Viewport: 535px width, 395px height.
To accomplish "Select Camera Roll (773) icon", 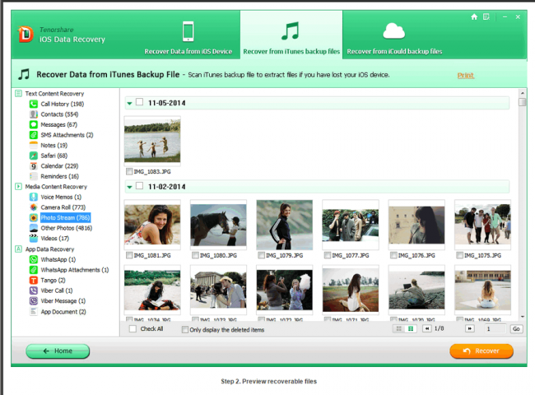I will coord(34,207).
